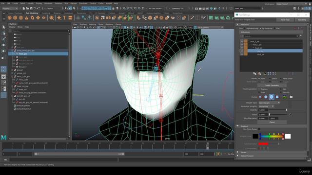Open the viewport Shading menu

tap(83, 24)
